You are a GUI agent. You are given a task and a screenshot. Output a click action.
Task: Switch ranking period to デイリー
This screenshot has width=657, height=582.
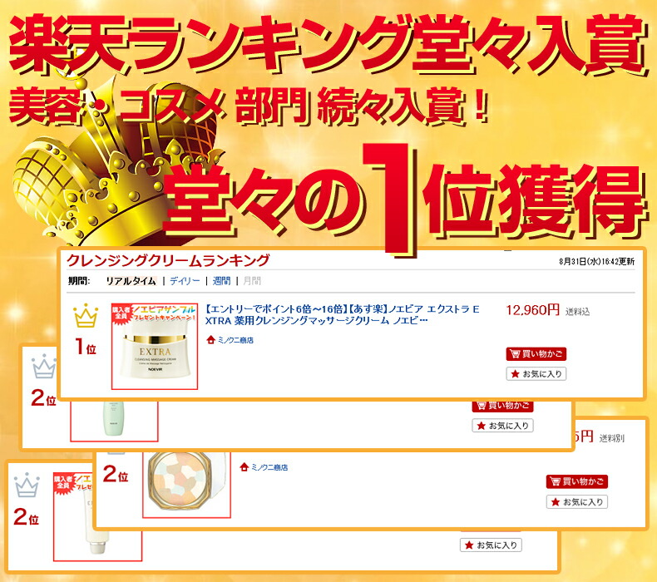185,281
